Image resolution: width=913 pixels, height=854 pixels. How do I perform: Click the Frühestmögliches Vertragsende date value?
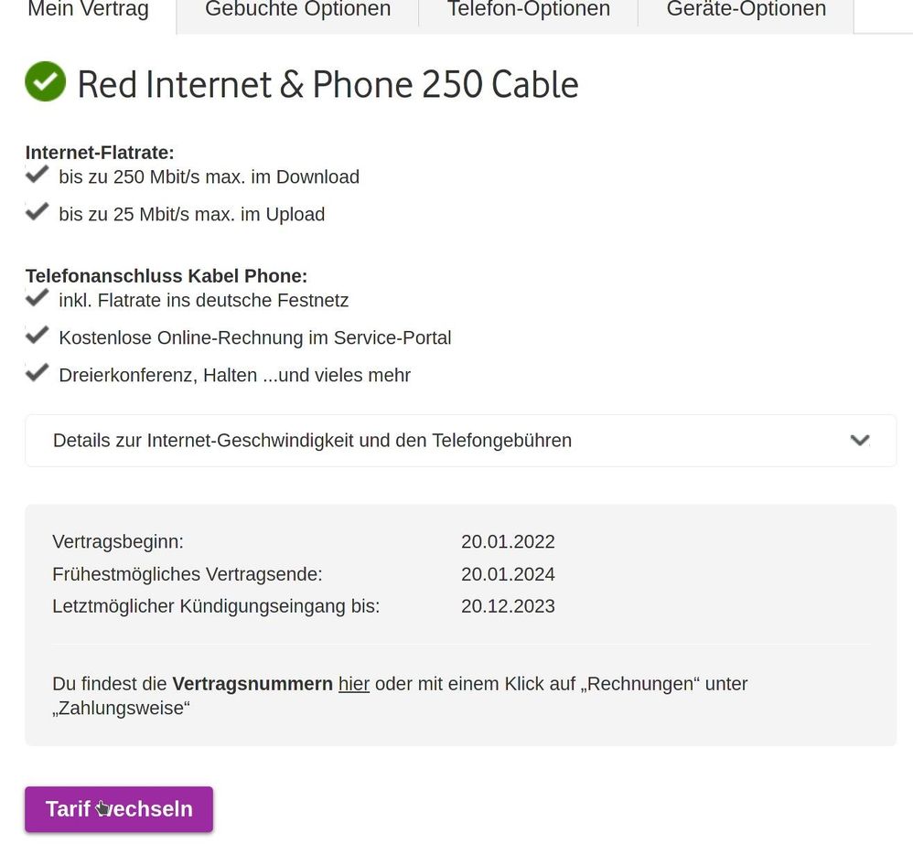click(509, 574)
